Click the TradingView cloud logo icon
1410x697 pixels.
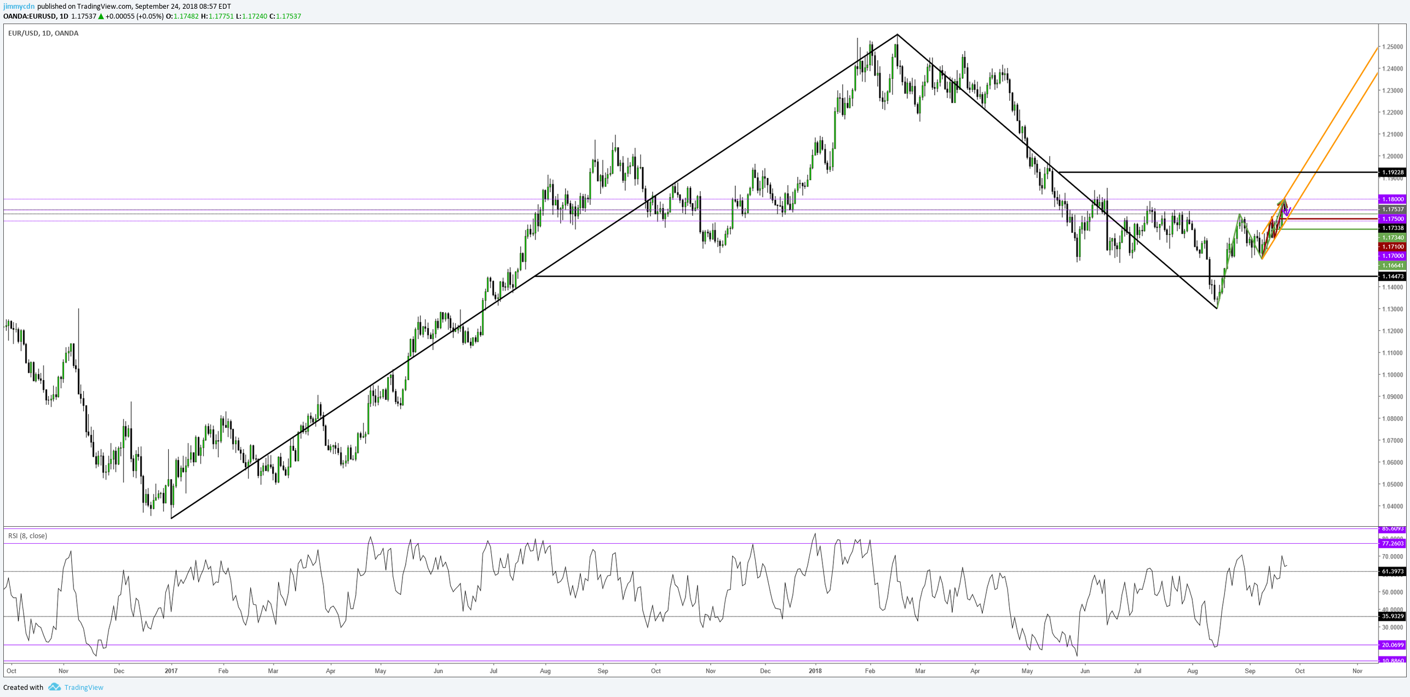(x=54, y=687)
